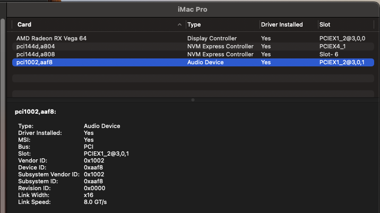
Task: Click the Vendor ID value 0x1002
Action: point(94,160)
